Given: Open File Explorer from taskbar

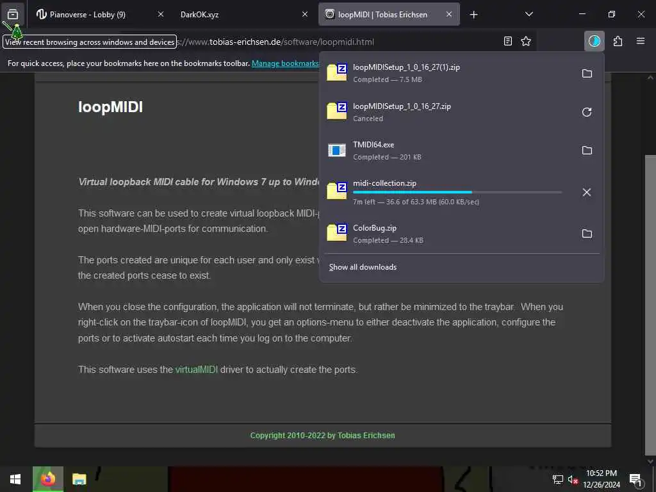Looking at the screenshot, I should point(79,479).
